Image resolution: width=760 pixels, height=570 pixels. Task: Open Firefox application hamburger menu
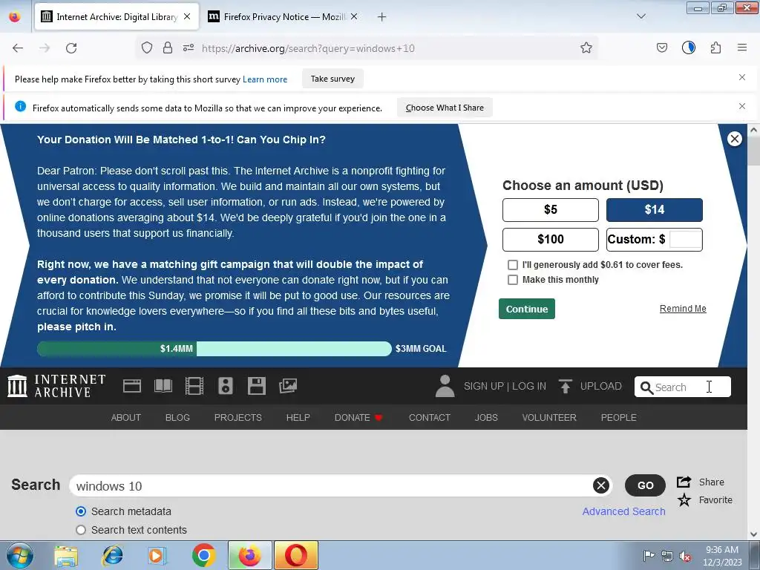pos(742,48)
